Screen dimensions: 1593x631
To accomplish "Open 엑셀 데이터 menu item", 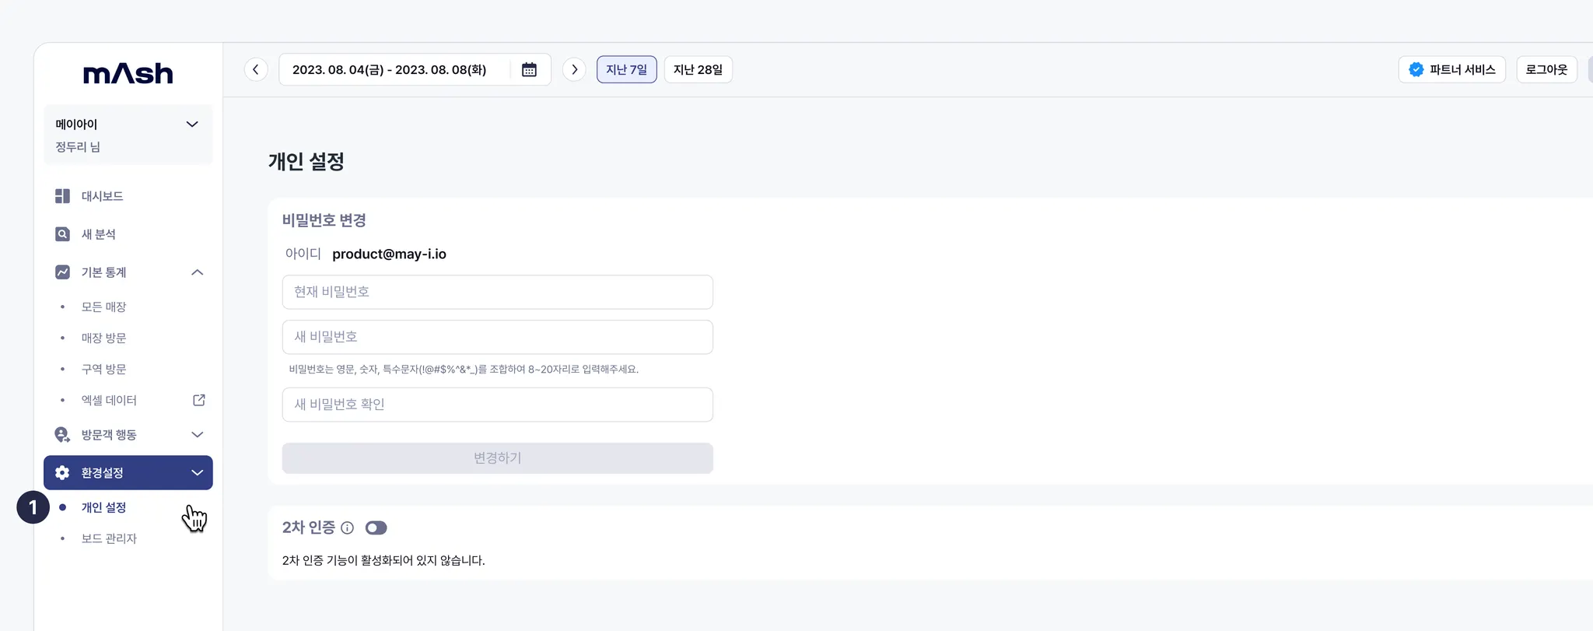I will [x=109, y=400].
